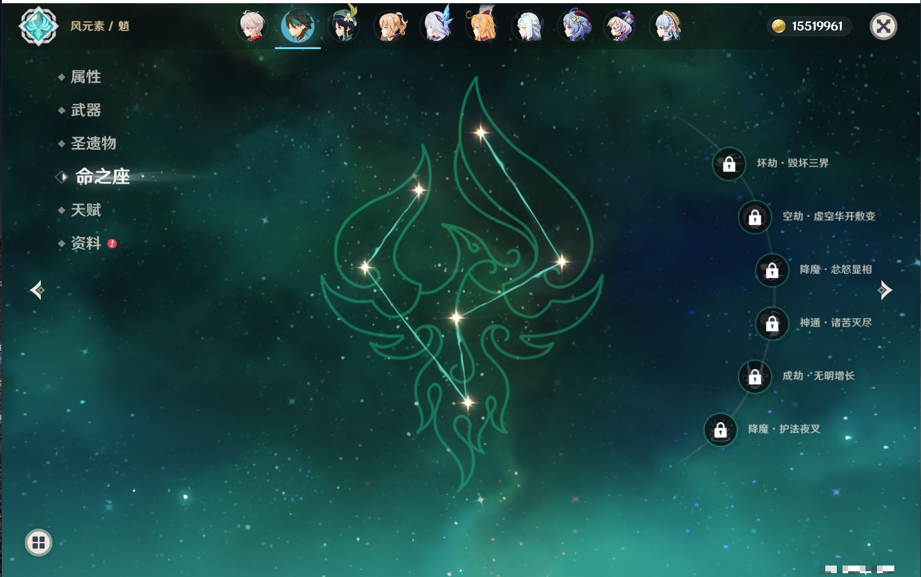
Task: Go to next character with right arrow
Action: 884,290
